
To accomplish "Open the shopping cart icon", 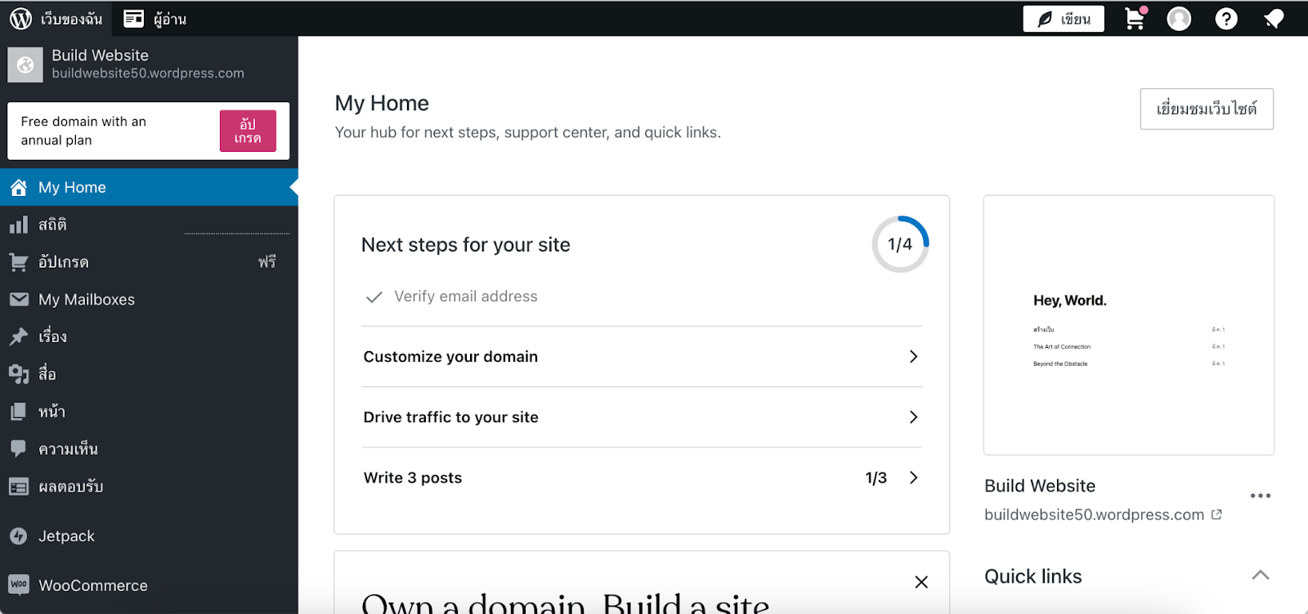I will click(1136, 19).
